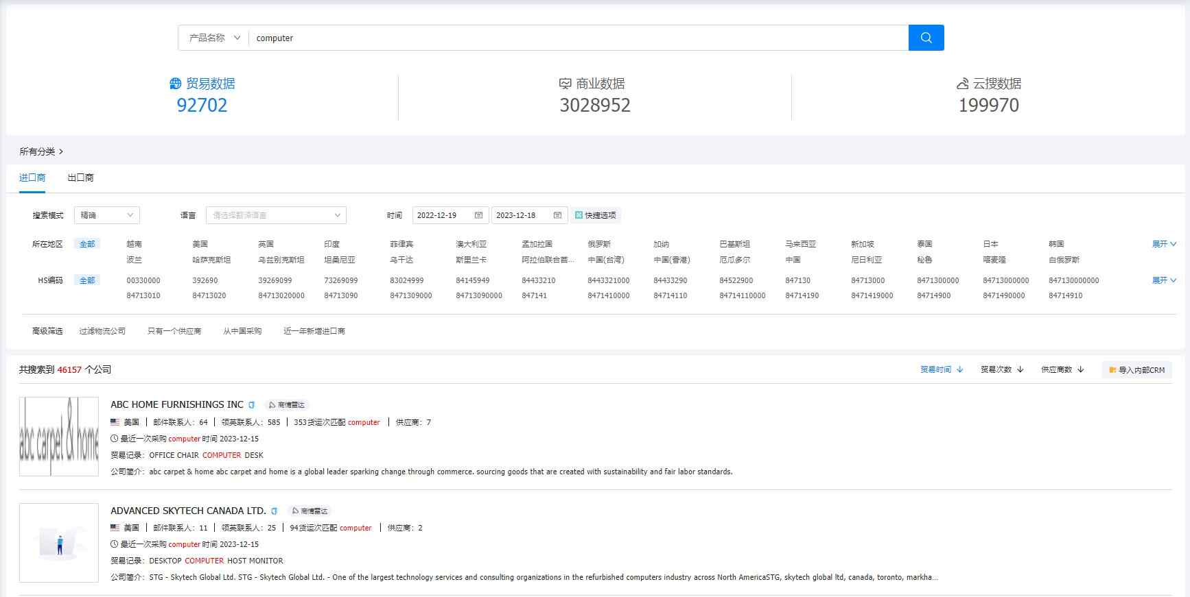Click 商情雷达 badge for ADVANCED SKYTECH CANADA
The image size is (1190, 597).
tap(310, 511)
